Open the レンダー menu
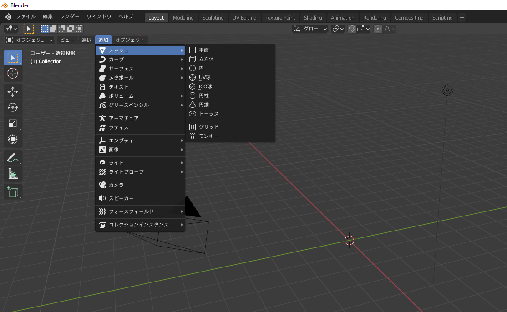This screenshot has height=312, width=507. pyautogui.click(x=70, y=16)
